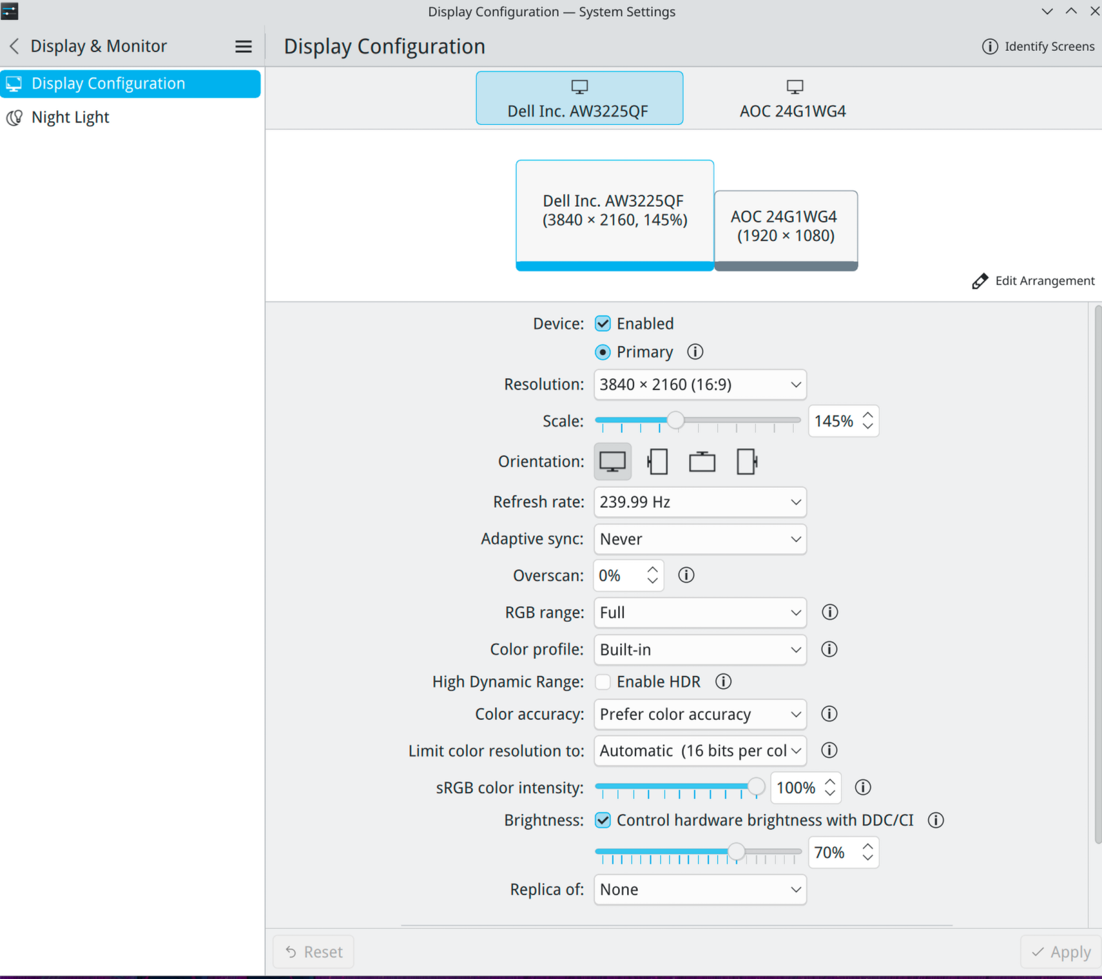Enable the HDR checkbox
This screenshot has width=1102, height=979.
point(603,682)
